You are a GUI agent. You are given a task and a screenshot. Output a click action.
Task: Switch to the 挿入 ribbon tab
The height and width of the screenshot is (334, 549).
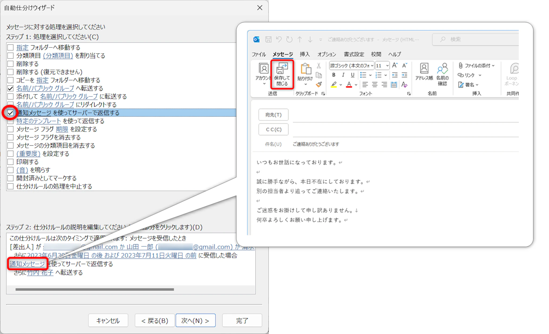click(x=305, y=54)
